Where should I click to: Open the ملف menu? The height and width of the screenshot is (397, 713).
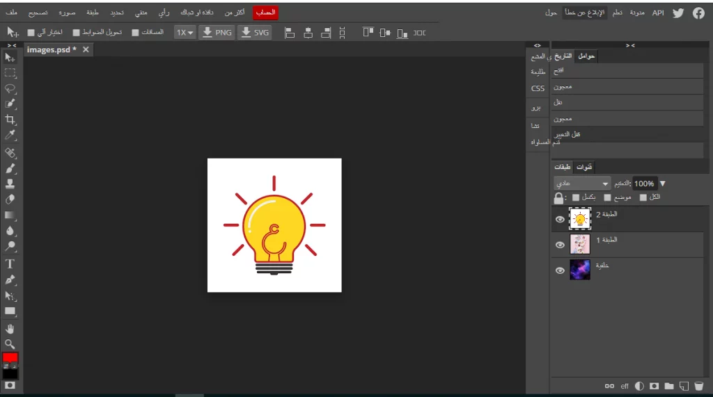(x=11, y=13)
